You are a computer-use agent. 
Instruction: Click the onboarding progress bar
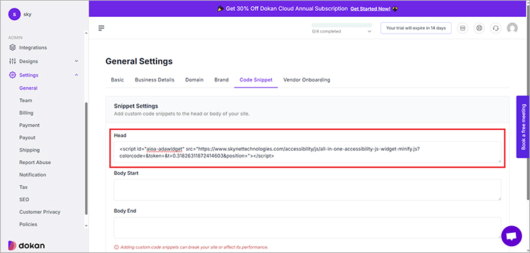(x=342, y=25)
